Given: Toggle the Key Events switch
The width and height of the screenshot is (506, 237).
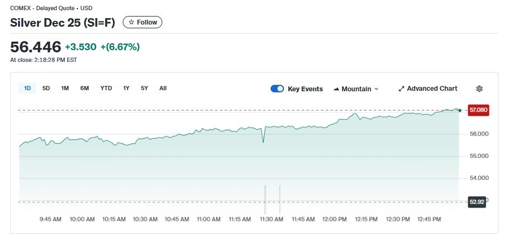Looking at the screenshot, I should click(277, 89).
